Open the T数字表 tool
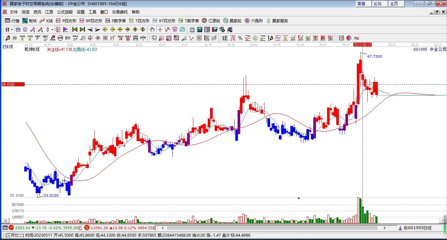The height and width of the screenshot is (240, 447). [188, 21]
